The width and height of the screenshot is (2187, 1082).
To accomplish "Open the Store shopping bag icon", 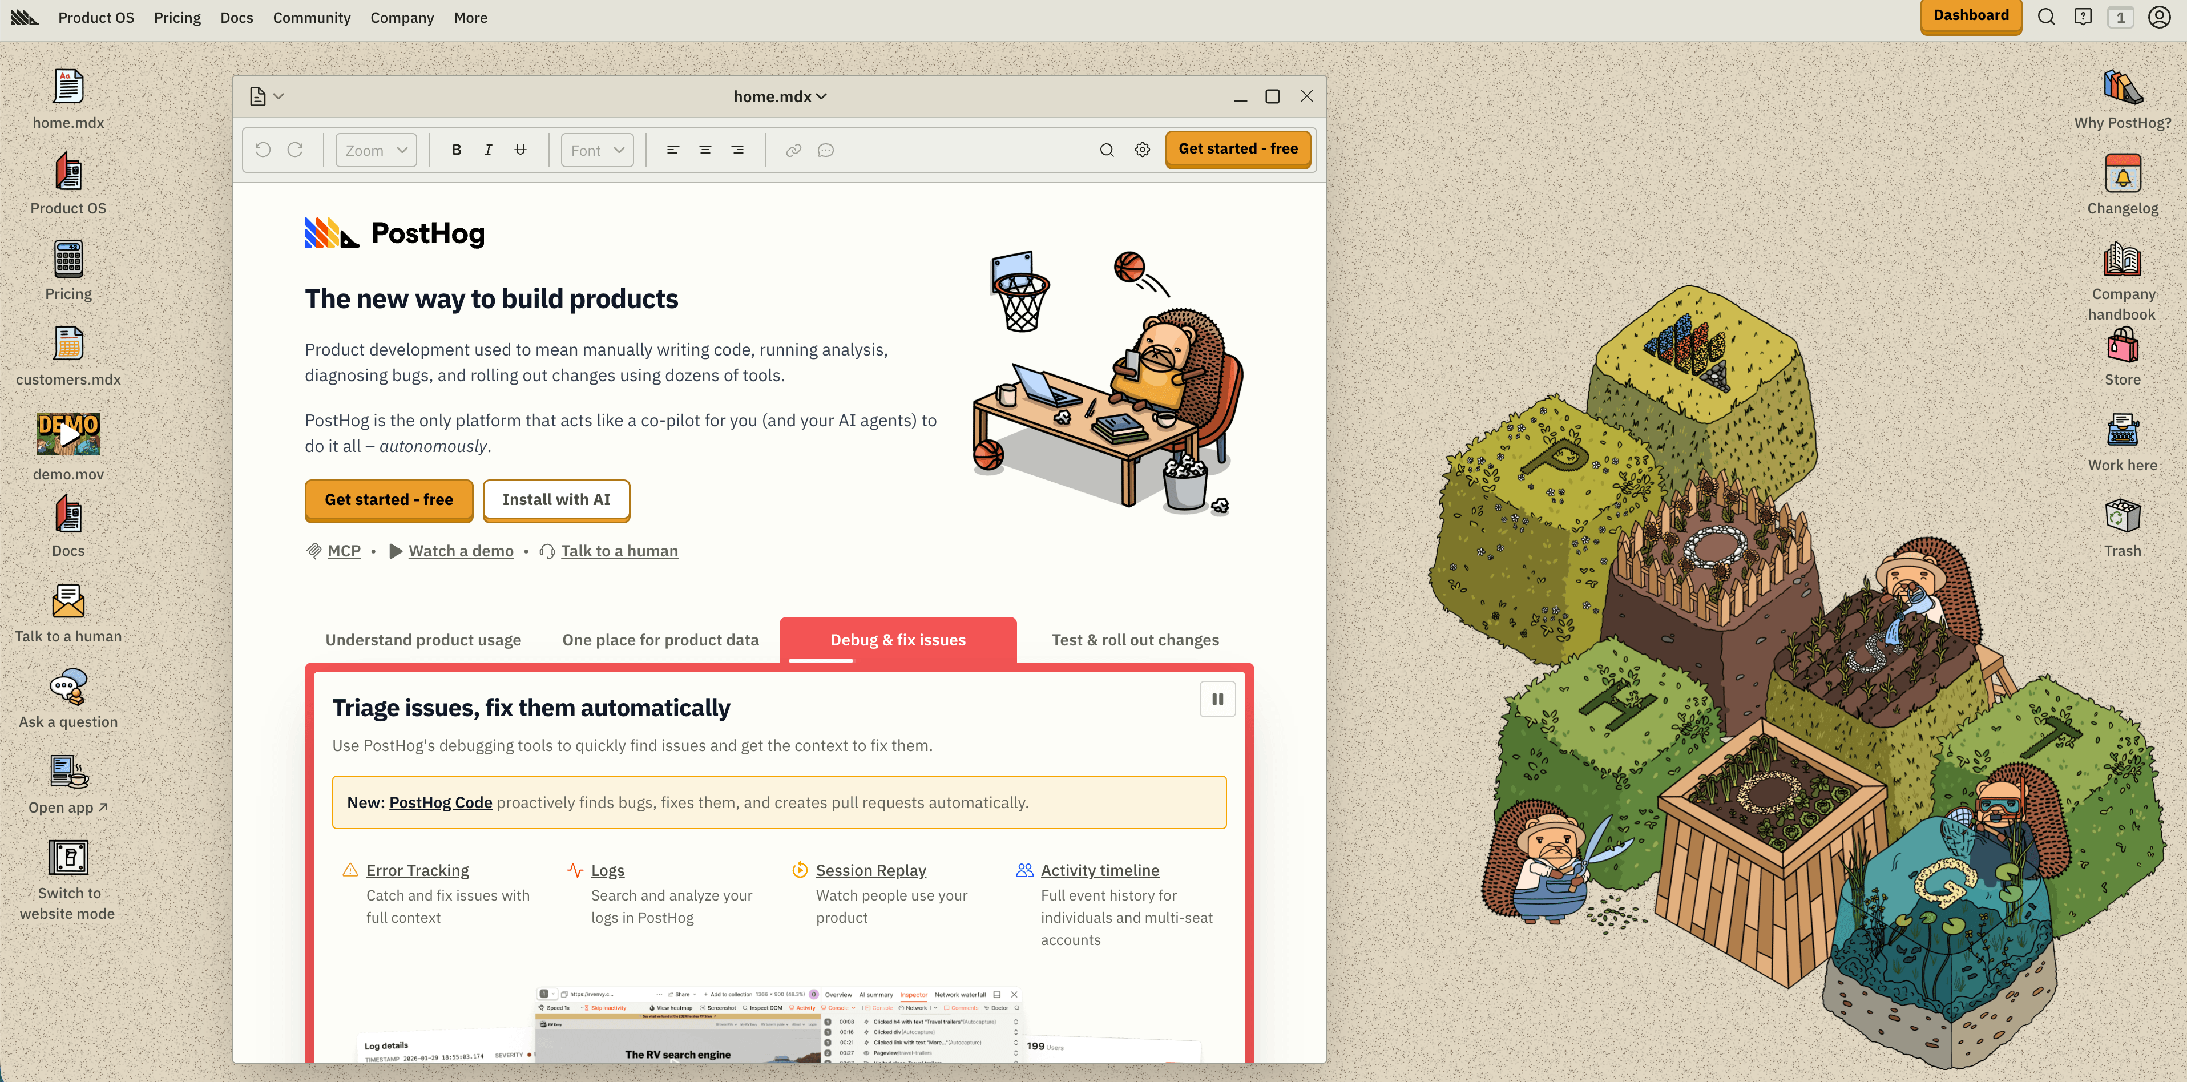I will click(x=2123, y=345).
